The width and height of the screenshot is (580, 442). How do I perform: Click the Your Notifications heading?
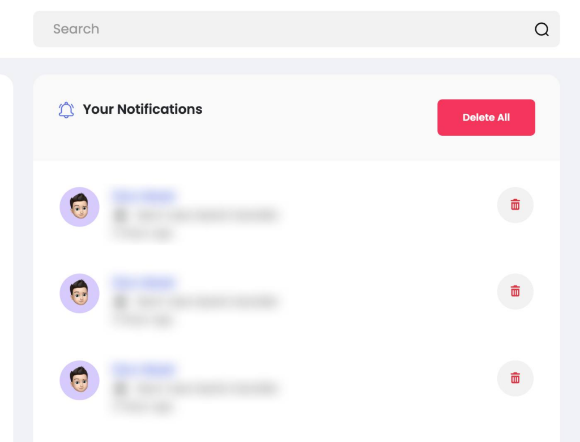coord(142,109)
